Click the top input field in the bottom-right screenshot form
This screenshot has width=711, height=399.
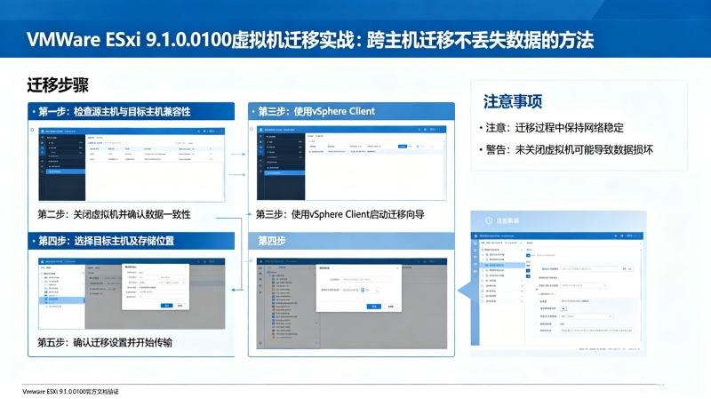[x=589, y=269]
